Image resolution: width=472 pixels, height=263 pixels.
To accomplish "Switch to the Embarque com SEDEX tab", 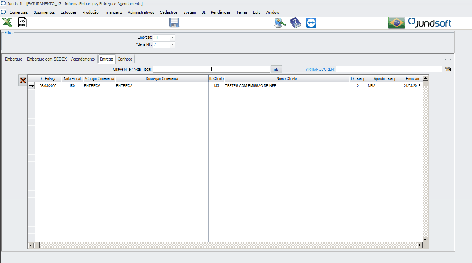I will click(47, 59).
